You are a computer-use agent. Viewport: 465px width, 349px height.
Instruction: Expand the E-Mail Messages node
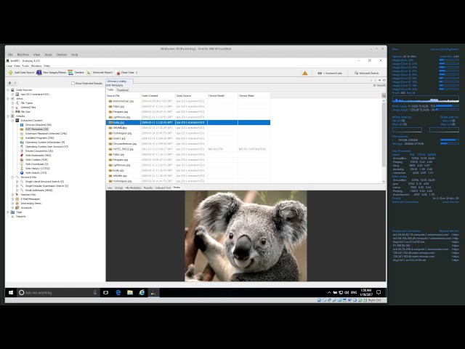12,198
